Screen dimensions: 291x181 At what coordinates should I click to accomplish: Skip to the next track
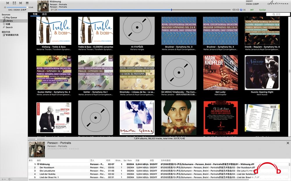tap(21, 3)
